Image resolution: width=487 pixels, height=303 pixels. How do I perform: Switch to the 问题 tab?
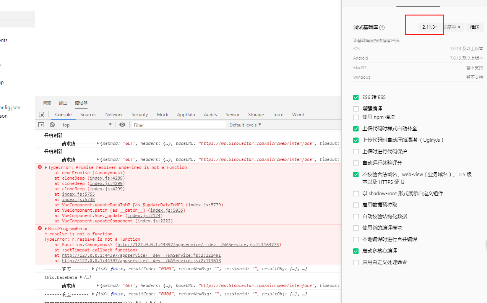coord(47,103)
